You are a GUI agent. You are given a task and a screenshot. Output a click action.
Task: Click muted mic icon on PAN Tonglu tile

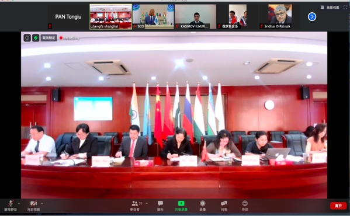pos(50,26)
